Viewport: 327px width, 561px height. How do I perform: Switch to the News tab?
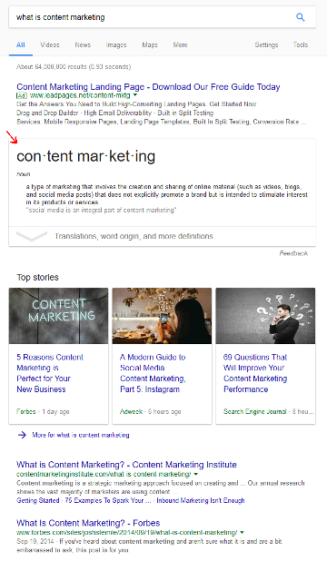point(83,44)
